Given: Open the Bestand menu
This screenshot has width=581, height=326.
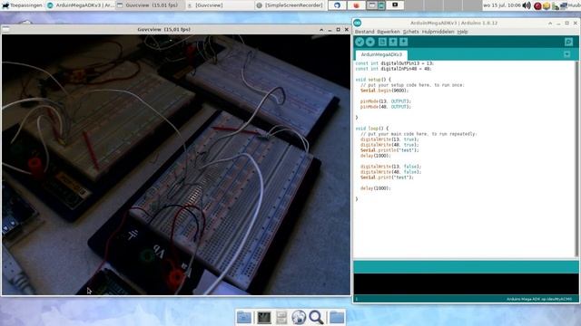Looking at the screenshot, I should [365, 32].
